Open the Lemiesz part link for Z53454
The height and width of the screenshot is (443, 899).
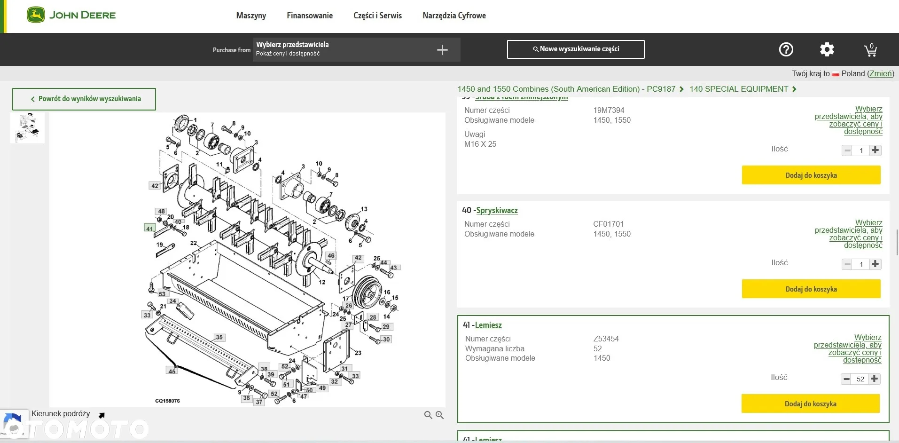point(488,325)
